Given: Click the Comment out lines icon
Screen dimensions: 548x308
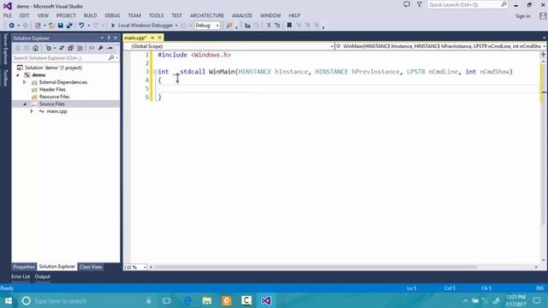Looking at the screenshot, I should pyautogui.click(x=268, y=26).
